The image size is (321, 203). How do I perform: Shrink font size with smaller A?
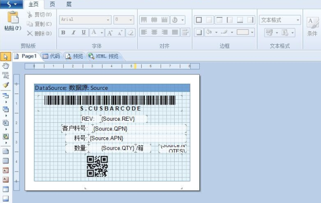[x=120, y=32]
